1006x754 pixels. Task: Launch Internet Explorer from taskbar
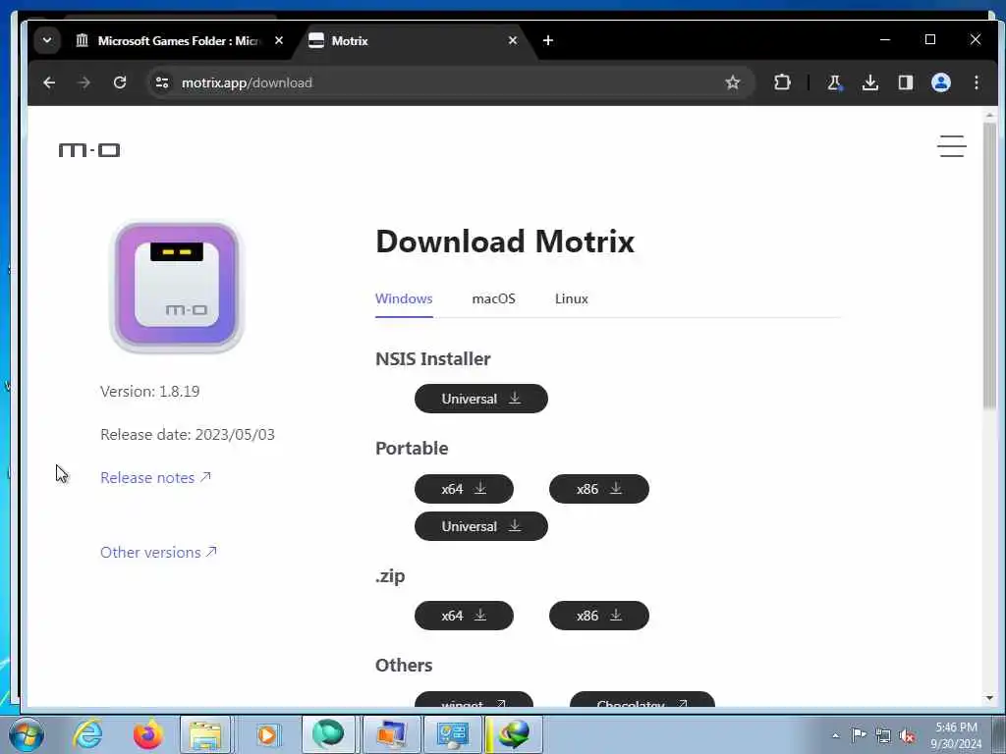(87, 734)
